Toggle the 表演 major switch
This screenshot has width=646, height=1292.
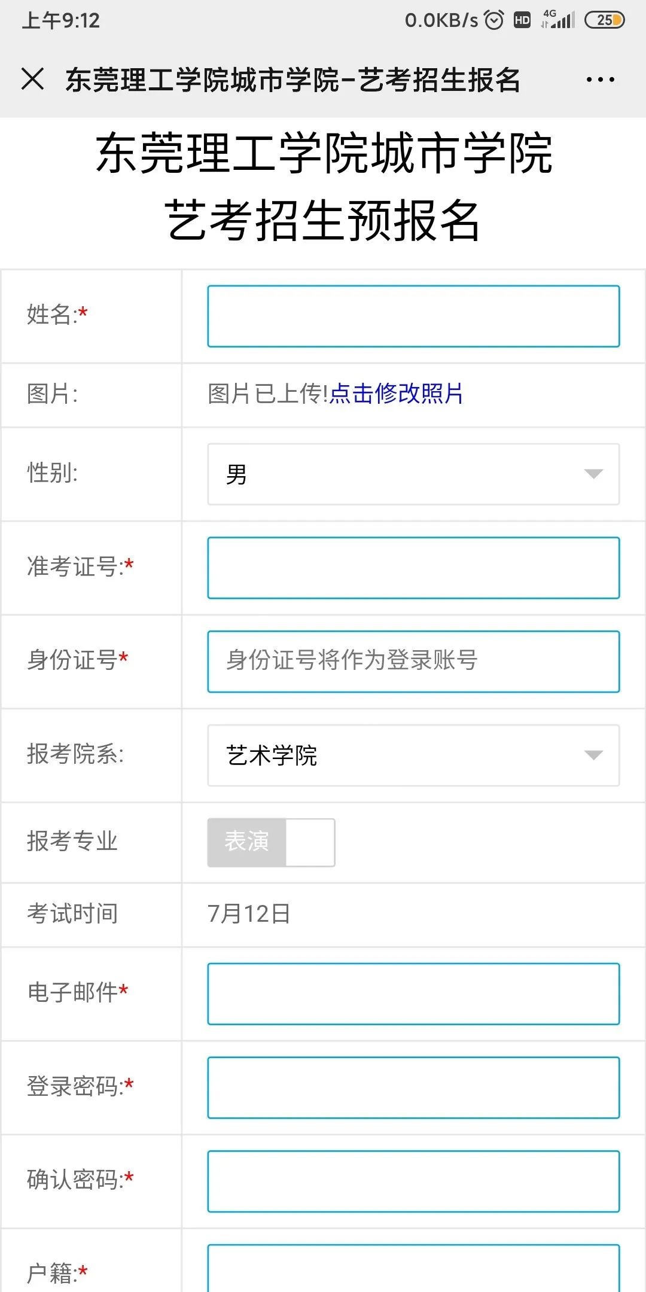pos(271,842)
